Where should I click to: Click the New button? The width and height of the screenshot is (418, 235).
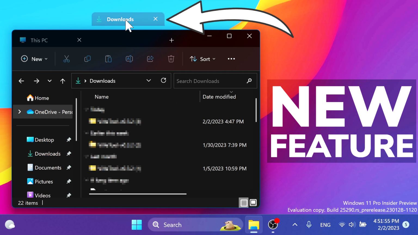coord(34,59)
